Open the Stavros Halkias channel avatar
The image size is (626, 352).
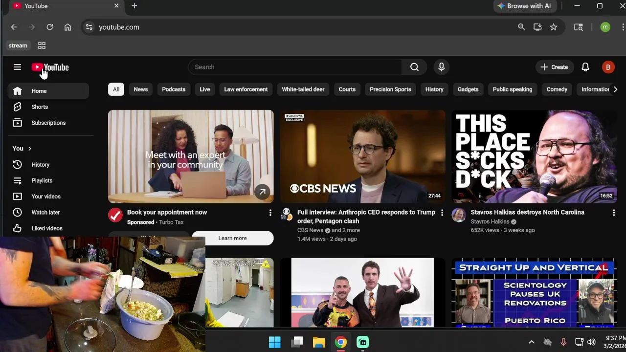point(459,215)
